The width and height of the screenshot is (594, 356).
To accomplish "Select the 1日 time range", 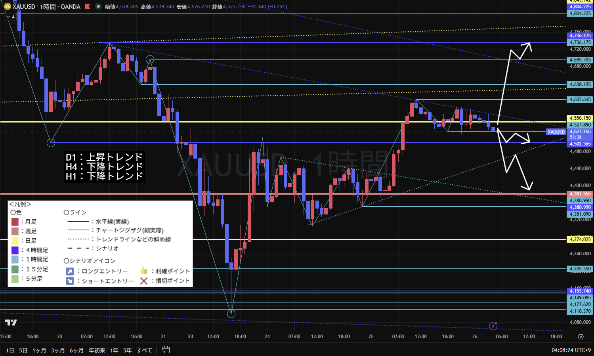I will tap(10, 350).
